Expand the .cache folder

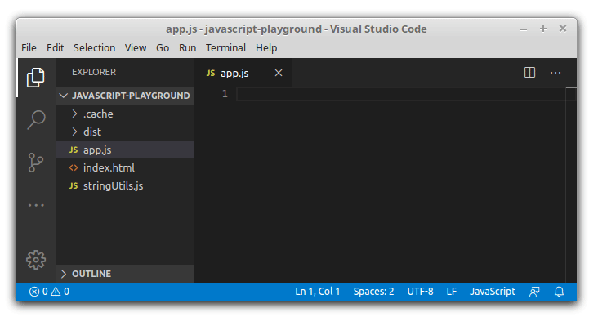(x=125, y=114)
